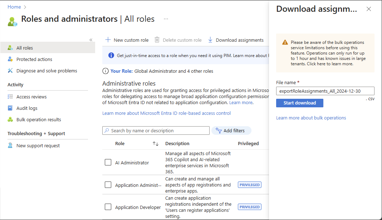Open the ellipsis more options menu

point(166,19)
